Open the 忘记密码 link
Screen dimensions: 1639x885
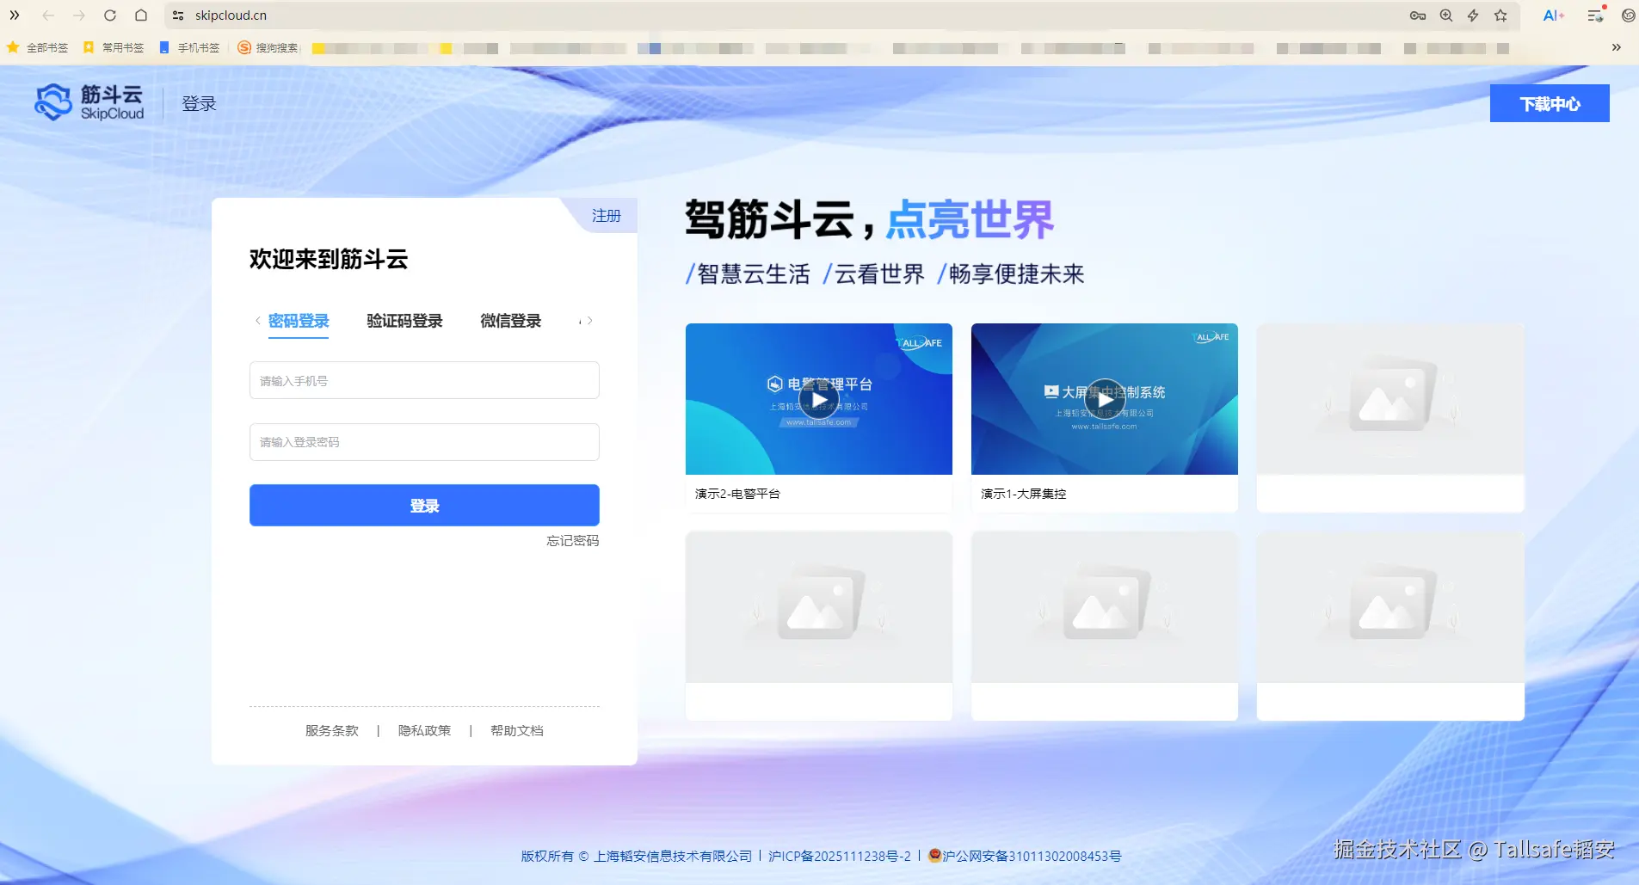(573, 541)
